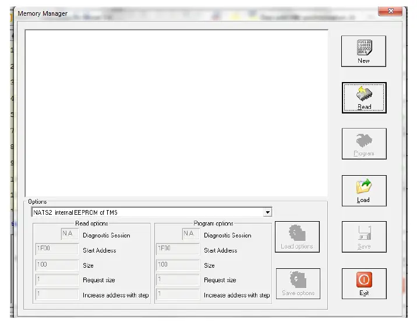Click the grayed Program button
This screenshot has width=417, height=323.
coord(364,144)
